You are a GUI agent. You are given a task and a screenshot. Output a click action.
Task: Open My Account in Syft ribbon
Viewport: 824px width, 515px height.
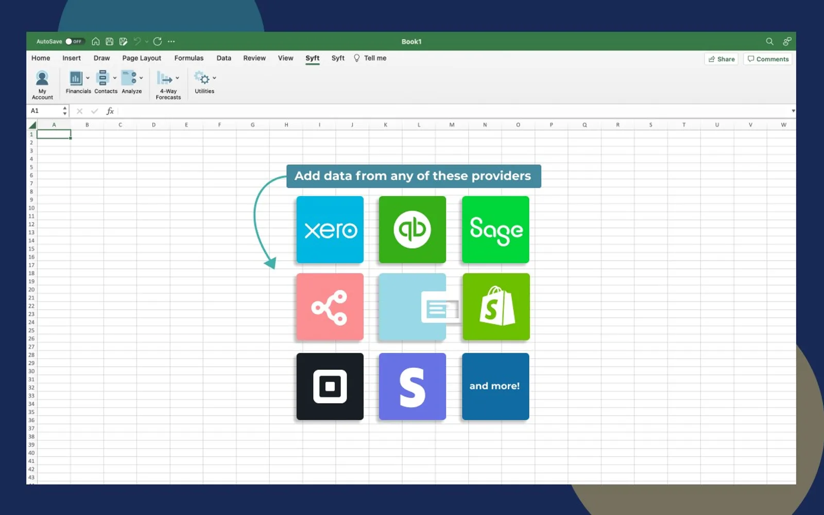(x=42, y=85)
